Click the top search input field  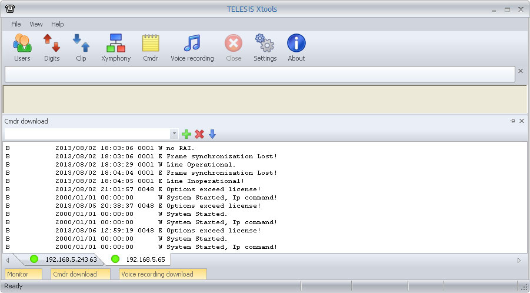(x=259, y=74)
